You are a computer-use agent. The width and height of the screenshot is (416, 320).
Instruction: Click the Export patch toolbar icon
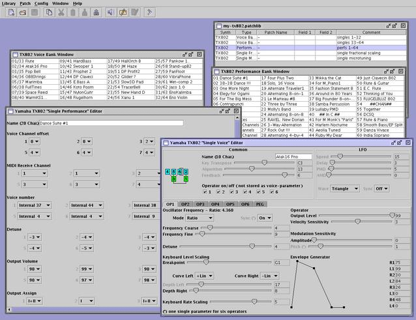[x=97, y=12]
